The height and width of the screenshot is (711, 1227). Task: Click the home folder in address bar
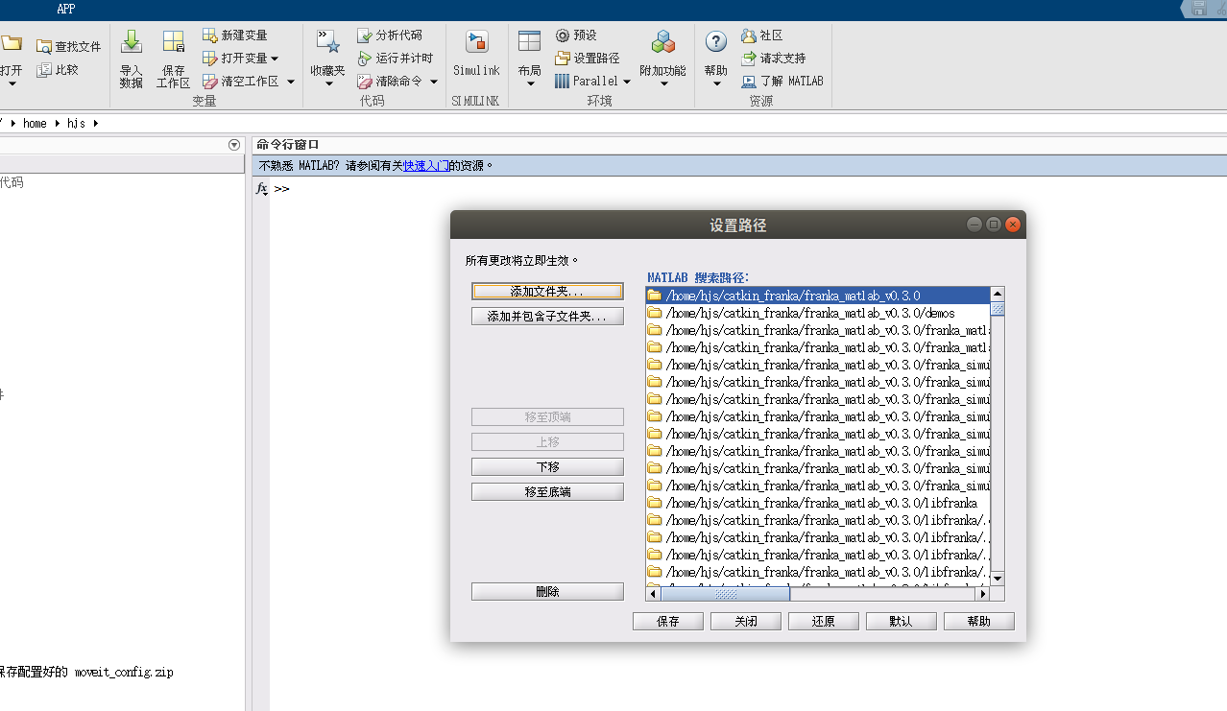click(35, 123)
